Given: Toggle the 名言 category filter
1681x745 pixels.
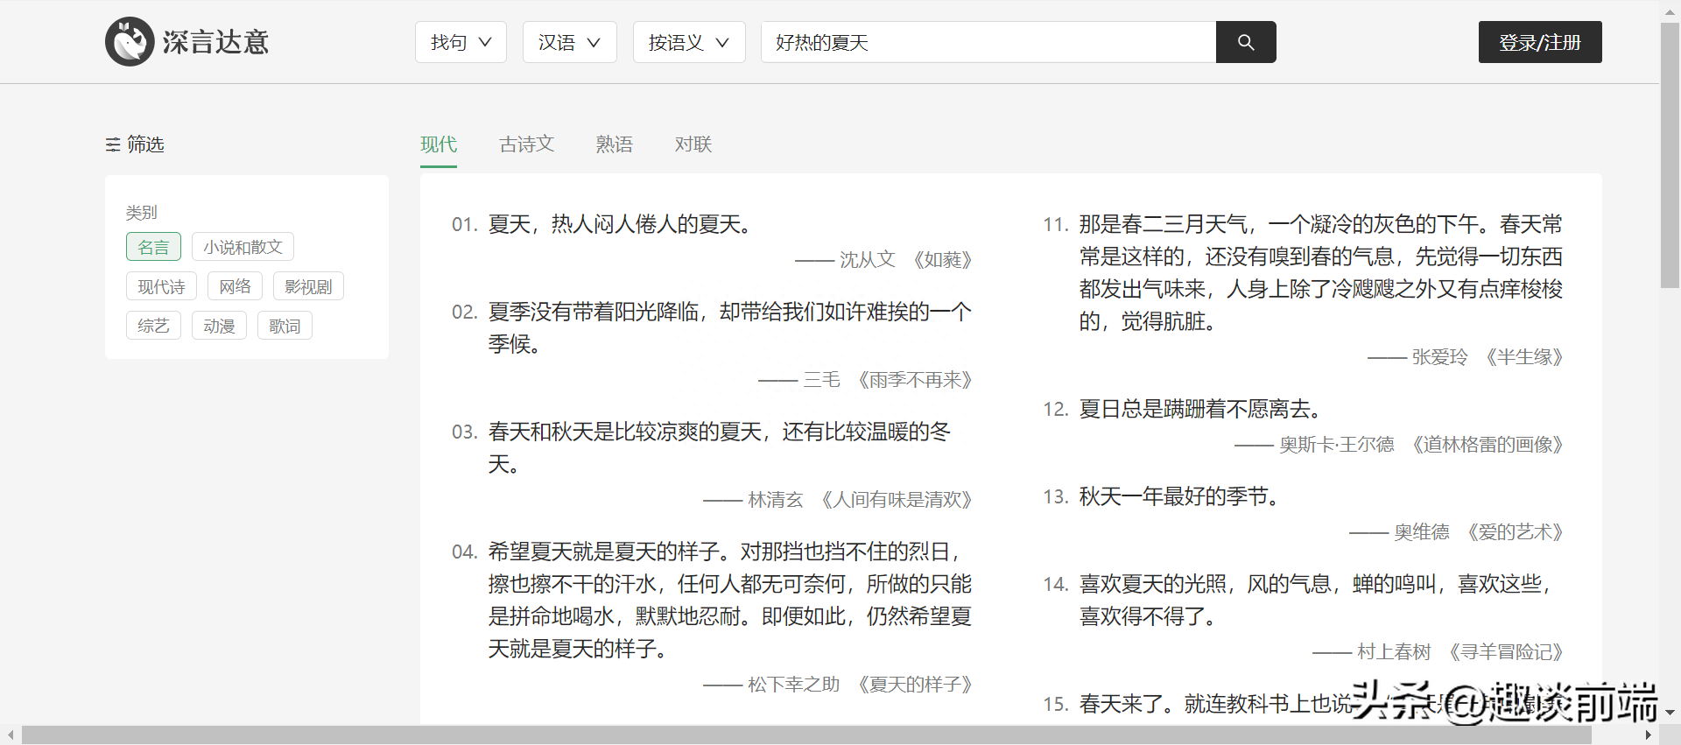Looking at the screenshot, I should [x=153, y=247].
